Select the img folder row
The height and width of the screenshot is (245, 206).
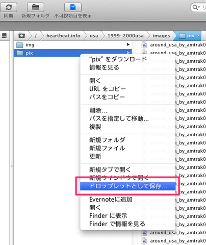pyautogui.click(x=73, y=45)
